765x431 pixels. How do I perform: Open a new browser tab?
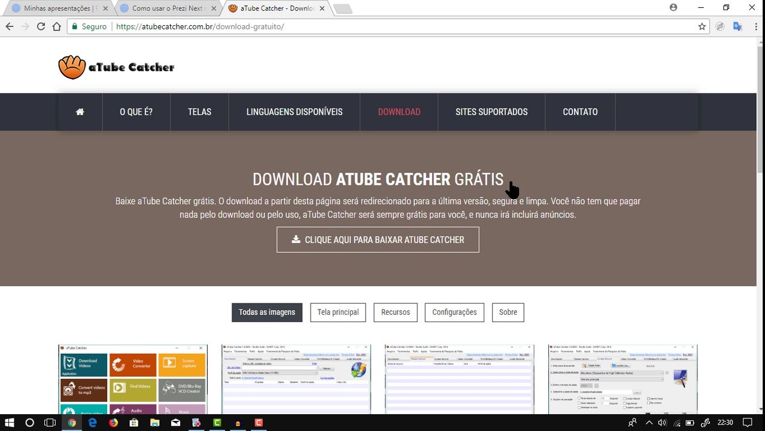click(x=342, y=8)
